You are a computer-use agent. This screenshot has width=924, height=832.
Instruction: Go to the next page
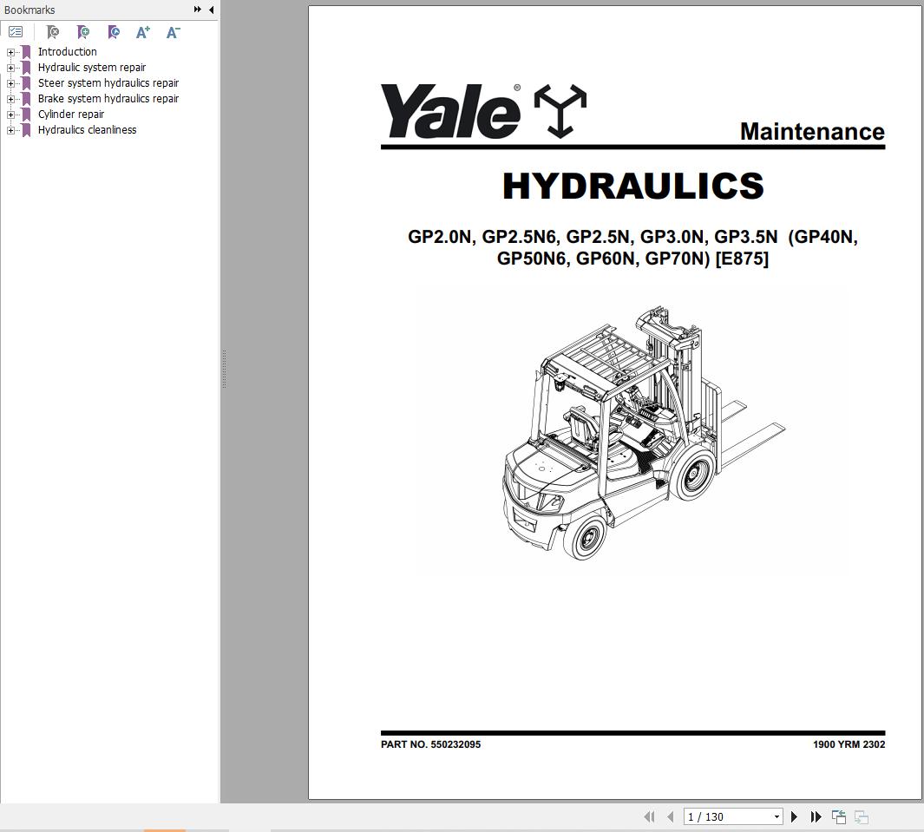point(794,816)
